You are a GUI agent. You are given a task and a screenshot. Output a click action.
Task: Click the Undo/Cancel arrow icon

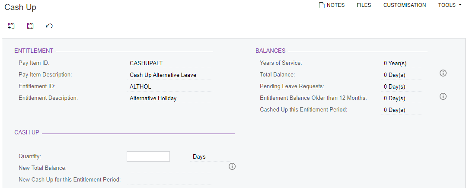point(49,26)
